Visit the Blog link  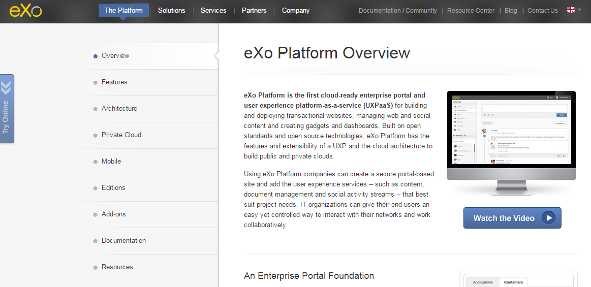511,11
